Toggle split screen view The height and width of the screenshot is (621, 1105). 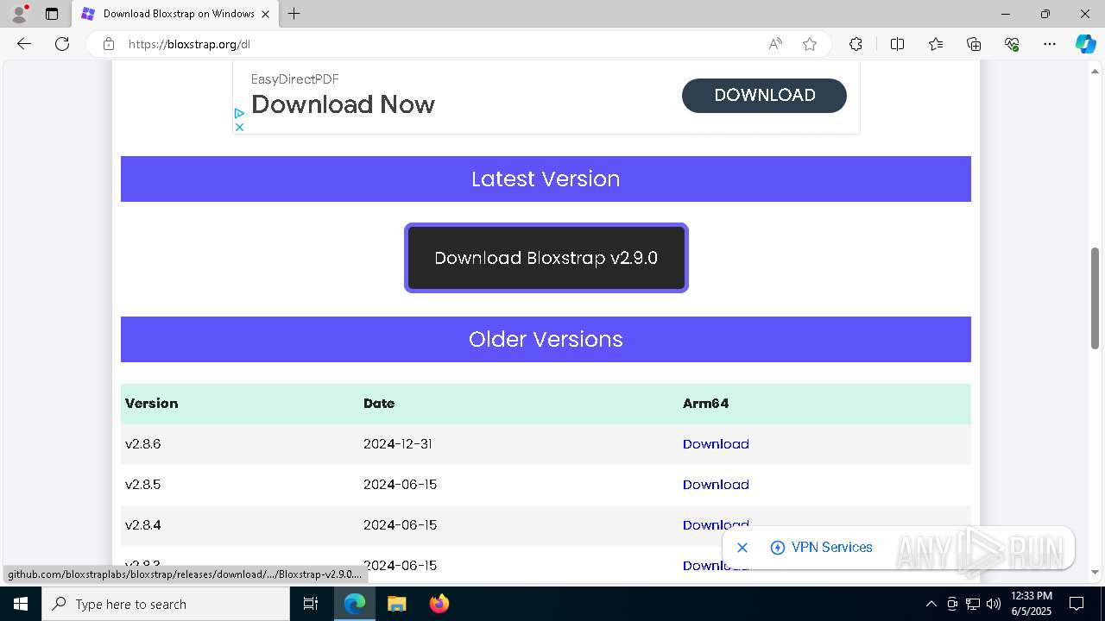pos(897,44)
